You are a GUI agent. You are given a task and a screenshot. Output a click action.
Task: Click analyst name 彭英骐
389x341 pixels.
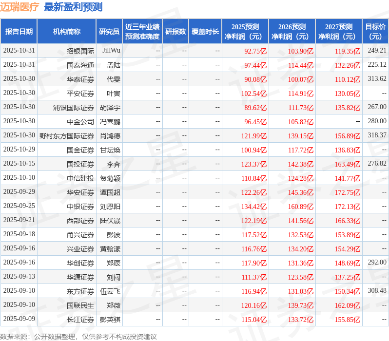tap(110, 320)
